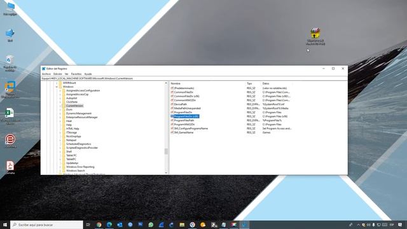Click the Windows folder icon in tree
Screen dimensions: 407x229
coord(60,87)
